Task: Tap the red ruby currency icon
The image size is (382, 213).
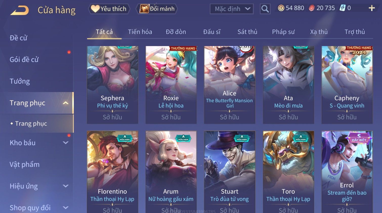Action: (x=312, y=8)
